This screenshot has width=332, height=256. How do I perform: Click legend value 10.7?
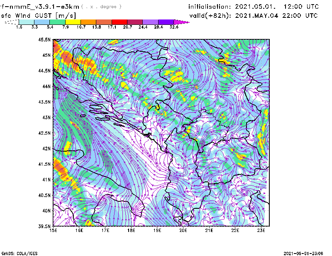click(x=81, y=27)
